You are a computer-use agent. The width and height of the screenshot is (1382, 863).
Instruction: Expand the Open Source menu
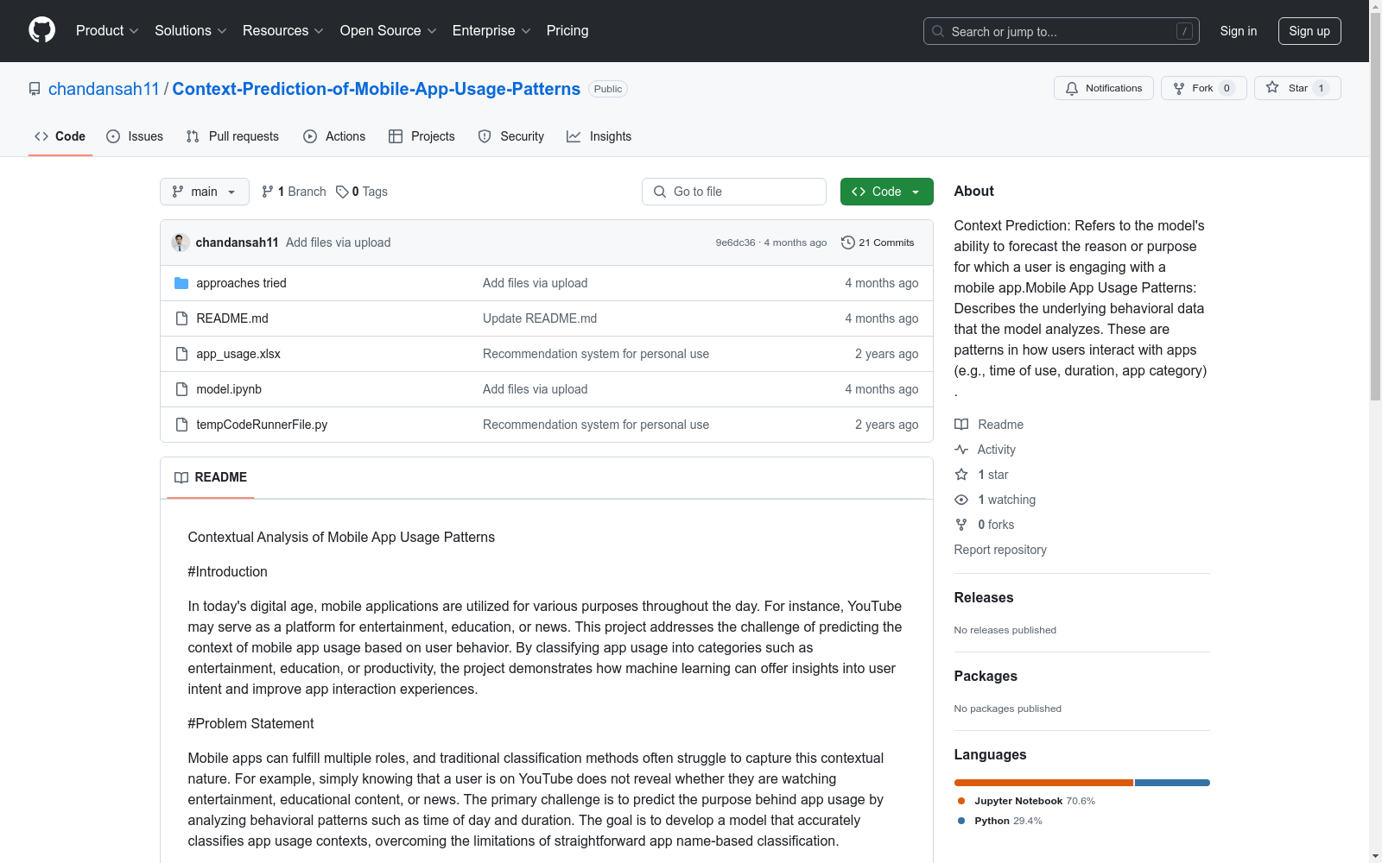click(389, 30)
